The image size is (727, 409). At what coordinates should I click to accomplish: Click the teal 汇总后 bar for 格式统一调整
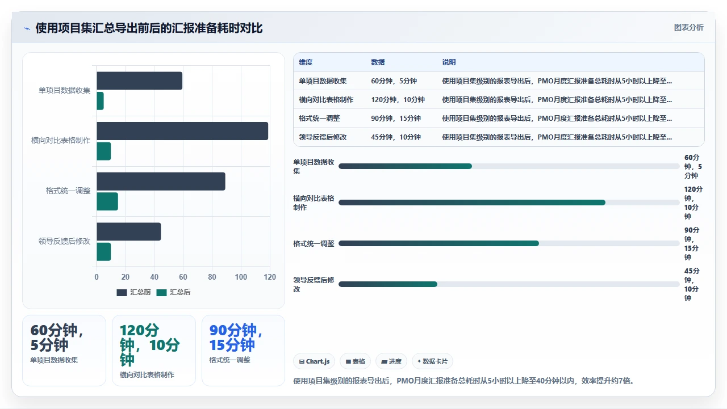point(107,201)
